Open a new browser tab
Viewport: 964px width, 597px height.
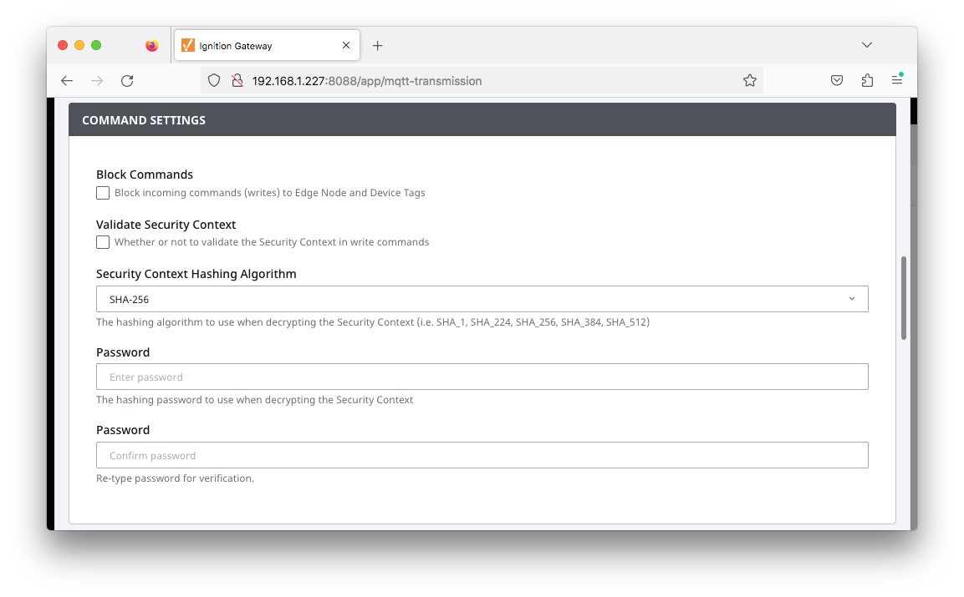point(377,45)
